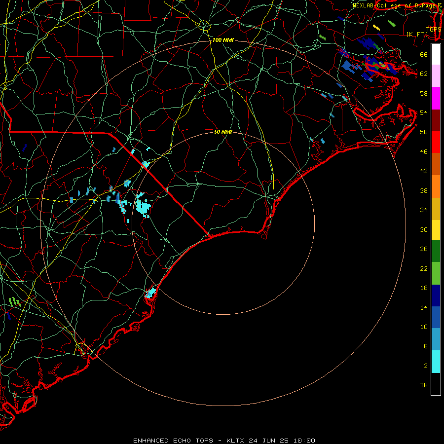Click the "TOPS" legend heading
444x444 pixels.
(434, 29)
